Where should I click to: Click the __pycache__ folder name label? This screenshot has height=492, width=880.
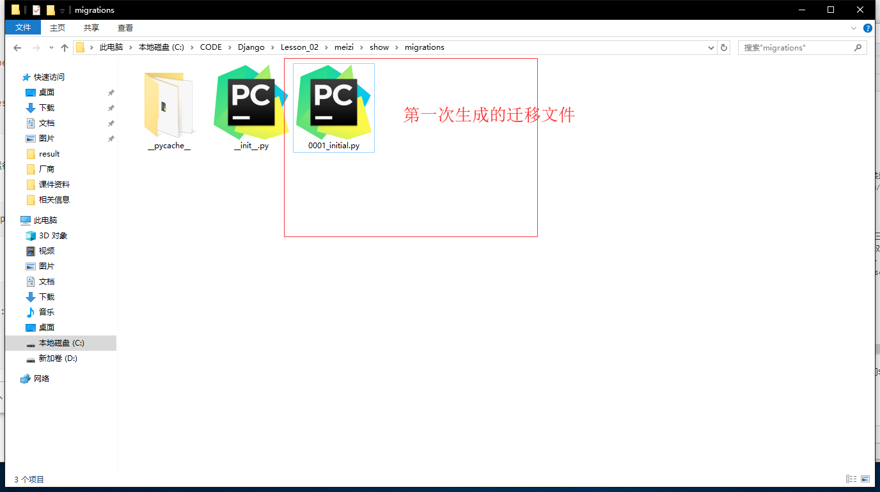(x=169, y=146)
